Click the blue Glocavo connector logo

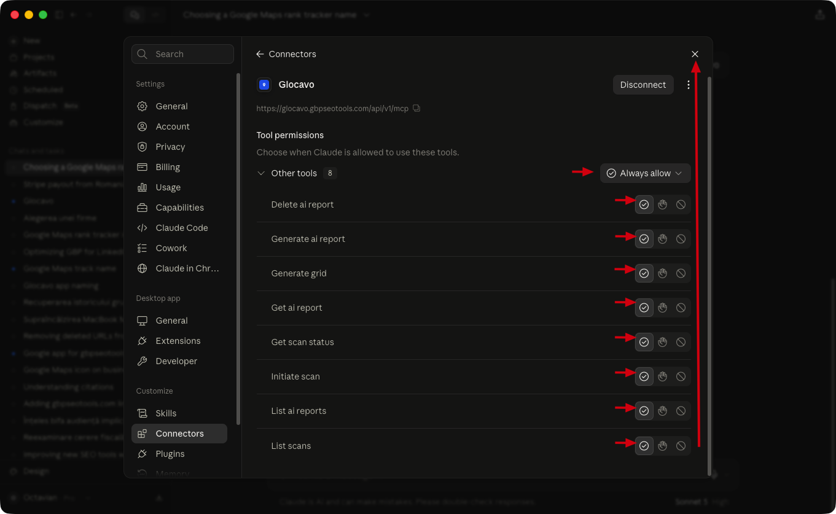(x=264, y=85)
